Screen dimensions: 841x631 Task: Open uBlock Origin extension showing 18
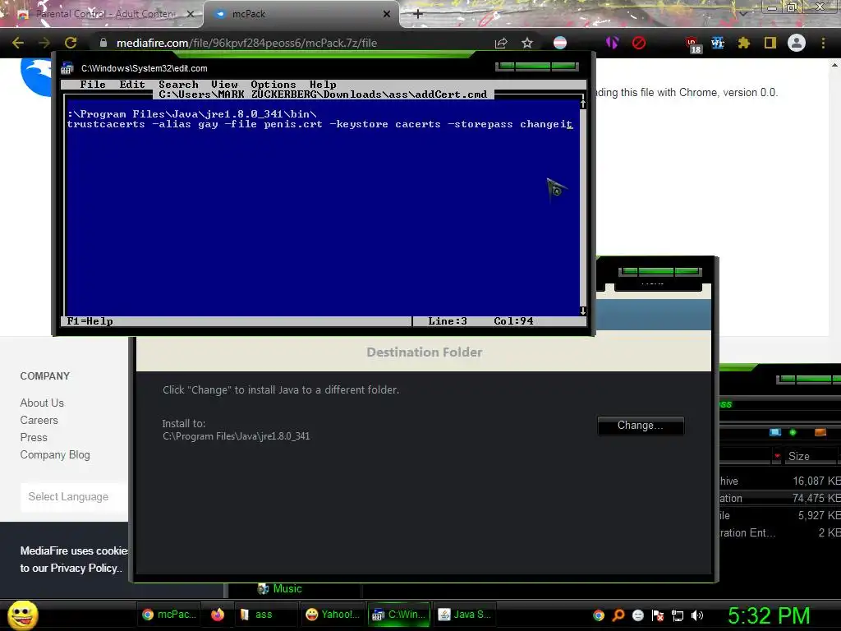coord(693,44)
